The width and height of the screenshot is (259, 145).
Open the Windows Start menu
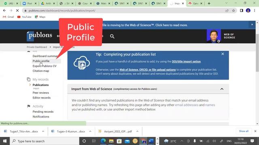tap(5, 141)
